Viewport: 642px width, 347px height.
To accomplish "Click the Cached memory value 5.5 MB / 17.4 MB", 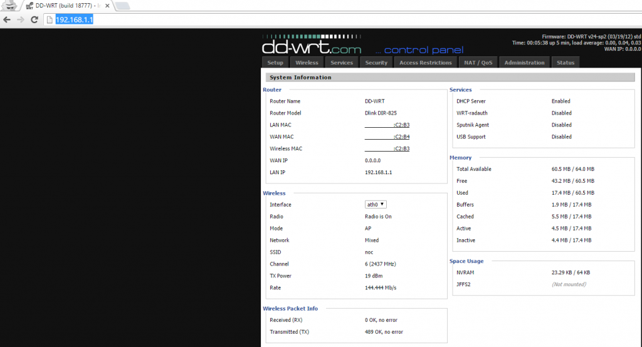I will click(x=571, y=217).
